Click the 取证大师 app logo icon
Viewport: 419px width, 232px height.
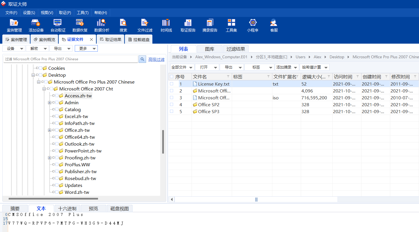pyautogui.click(x=3, y=4)
